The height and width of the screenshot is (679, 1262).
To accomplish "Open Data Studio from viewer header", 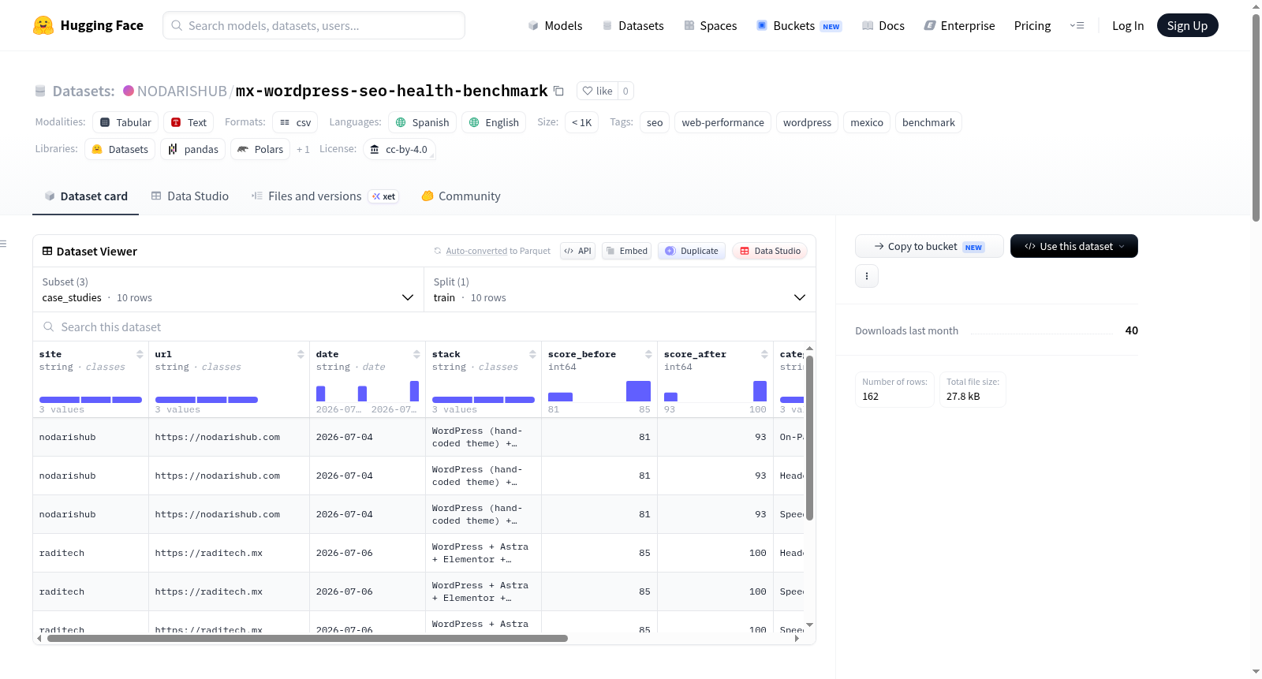I will (x=770, y=251).
